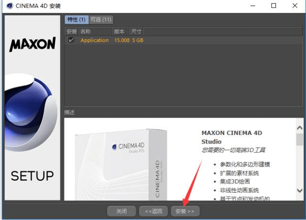306x220 pixels.
Task: Select the Application row name
Action: 95,40
